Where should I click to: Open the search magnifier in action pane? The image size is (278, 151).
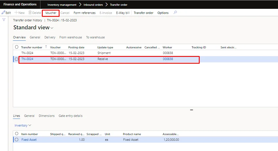tap(175, 13)
